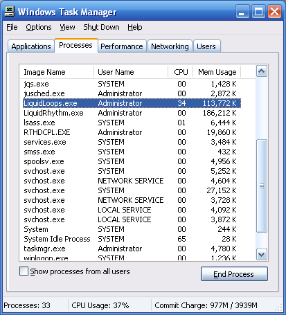286x315 pixels.
Task: Select svchost.exe using 3,728 K
Action: tap(132, 200)
